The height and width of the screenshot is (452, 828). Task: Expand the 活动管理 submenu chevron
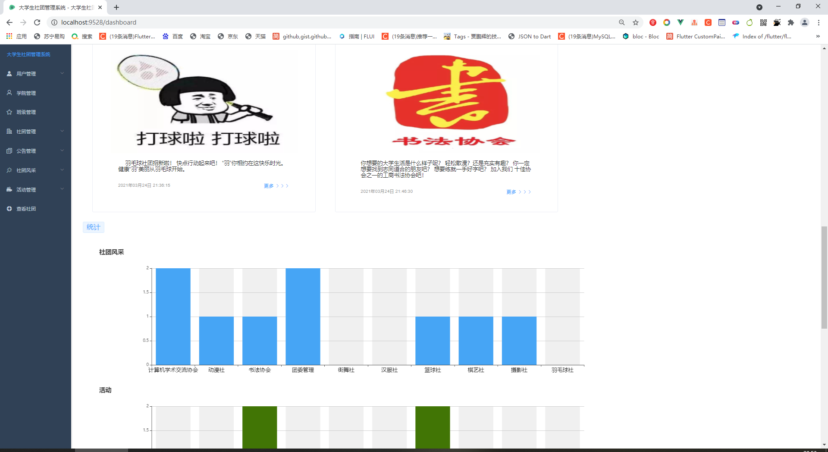[62, 189]
